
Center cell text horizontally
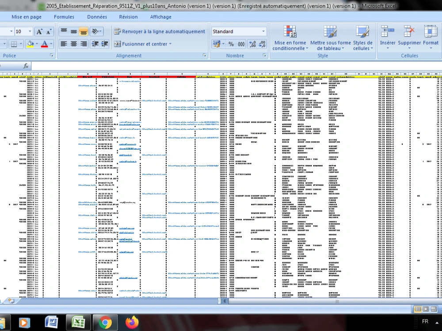point(74,44)
